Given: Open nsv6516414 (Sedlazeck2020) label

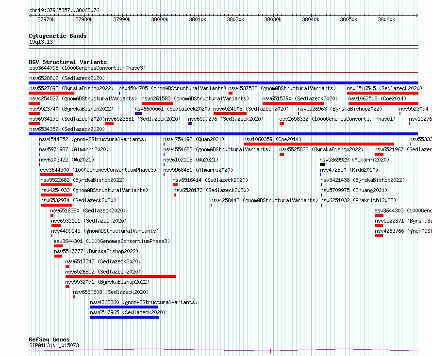Looking at the screenshot, I should [210, 180].
